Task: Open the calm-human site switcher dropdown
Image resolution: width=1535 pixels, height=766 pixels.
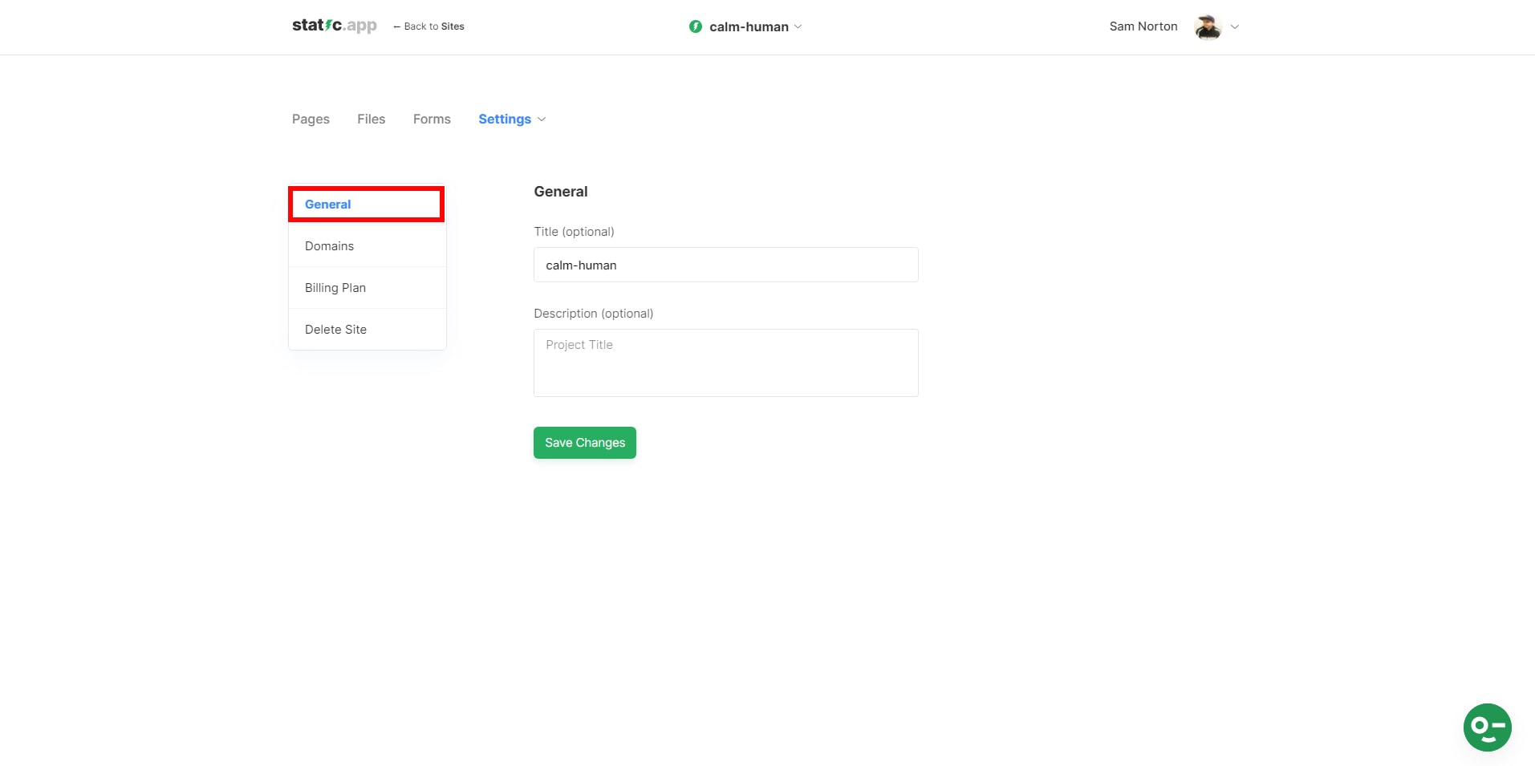Action: tap(798, 26)
